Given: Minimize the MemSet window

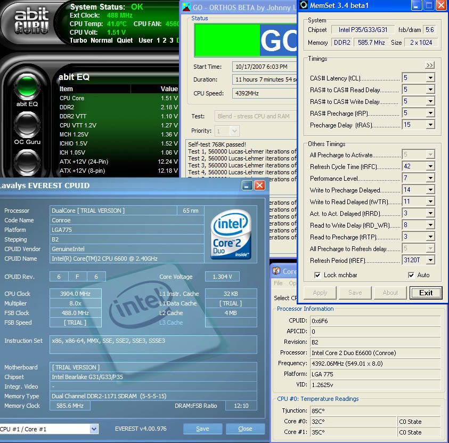Looking at the screenshot, I should point(416,5).
